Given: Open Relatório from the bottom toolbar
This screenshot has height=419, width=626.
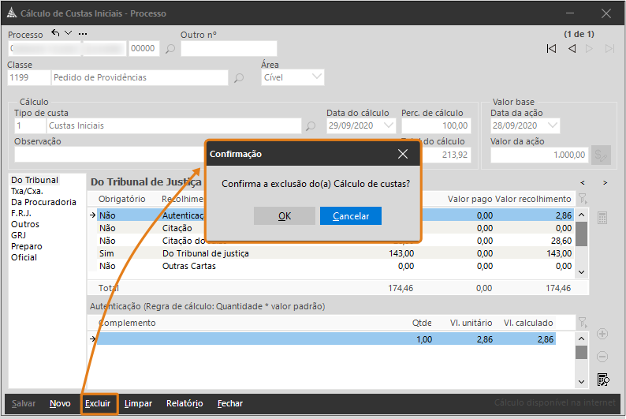Looking at the screenshot, I should pyautogui.click(x=184, y=403).
